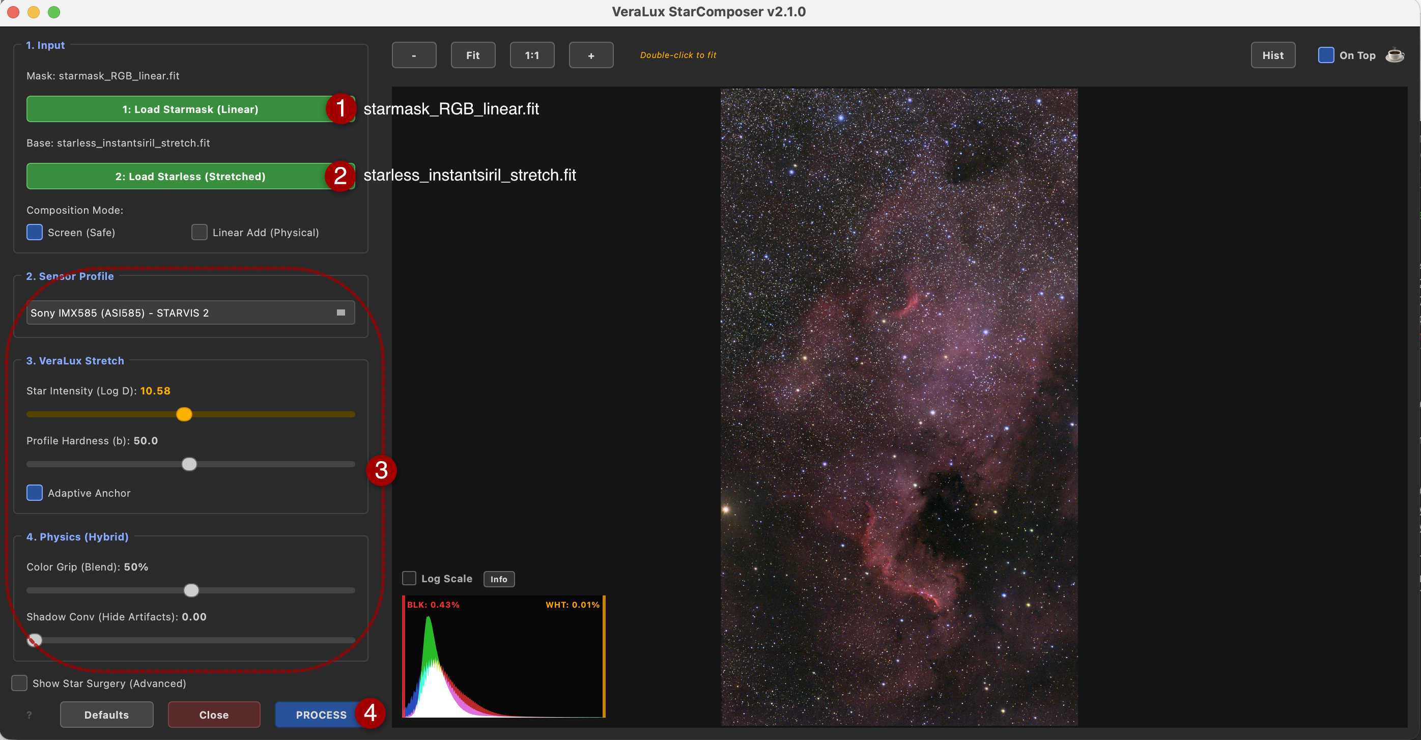Click the yellow macOS minimize button
The width and height of the screenshot is (1421, 740).
[34, 12]
